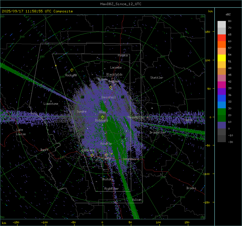Screen dimensions: 242x226
Task: Click the radar center diamond near Didsbury
Action: pos(102,117)
